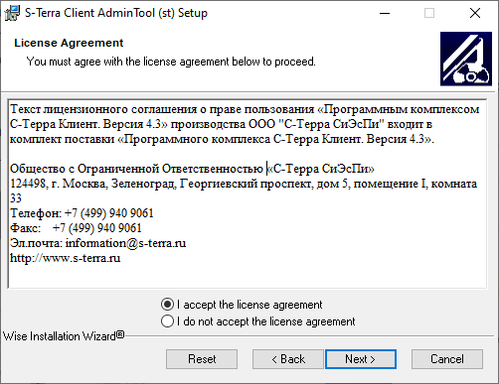Viewport: 499px width, 384px height.
Task: Click the window title "S-Terra Client AdminTool (st) Setup"
Action: point(116,13)
